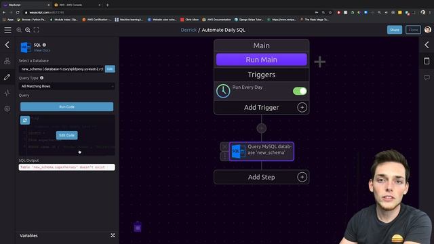This screenshot has width=434, height=244.
Task: Open the hamburger menu
Action: [7, 30]
